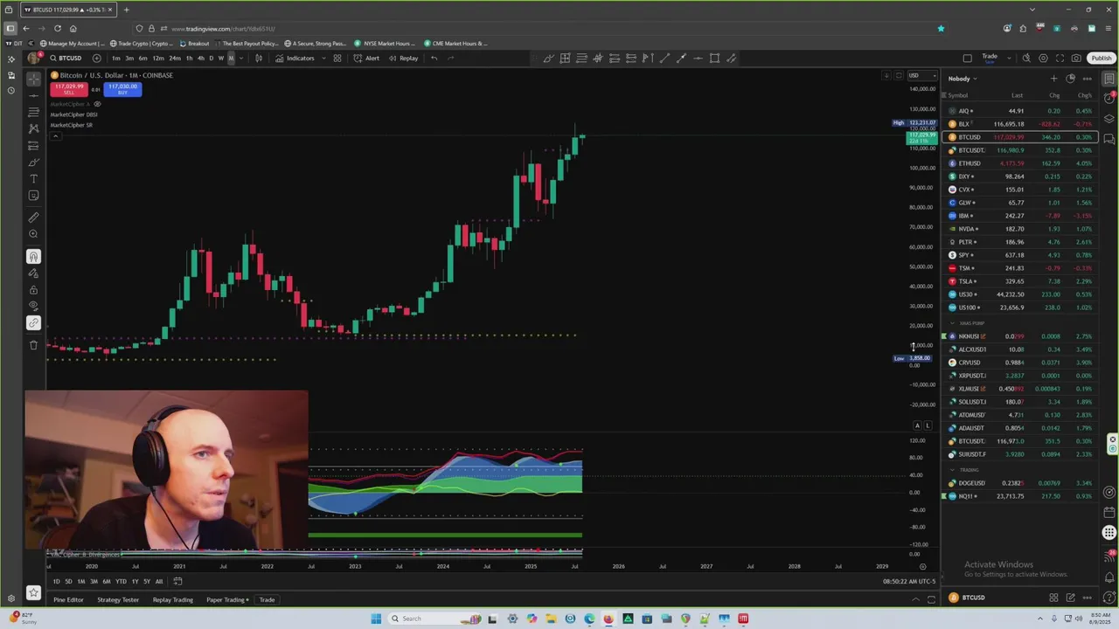Click the zoom in magnifier tool
Image resolution: width=1119 pixels, height=629 pixels.
33,234
